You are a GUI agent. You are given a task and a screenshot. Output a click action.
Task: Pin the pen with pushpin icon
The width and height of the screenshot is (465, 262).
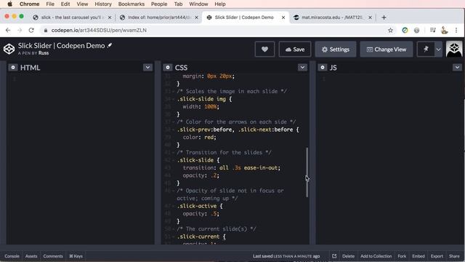[426, 49]
